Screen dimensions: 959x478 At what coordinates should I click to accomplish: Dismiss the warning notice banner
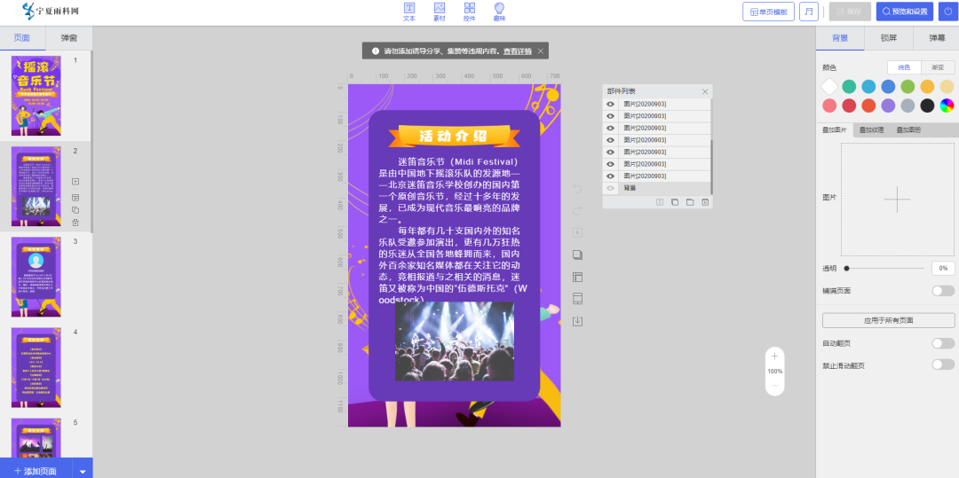click(541, 51)
